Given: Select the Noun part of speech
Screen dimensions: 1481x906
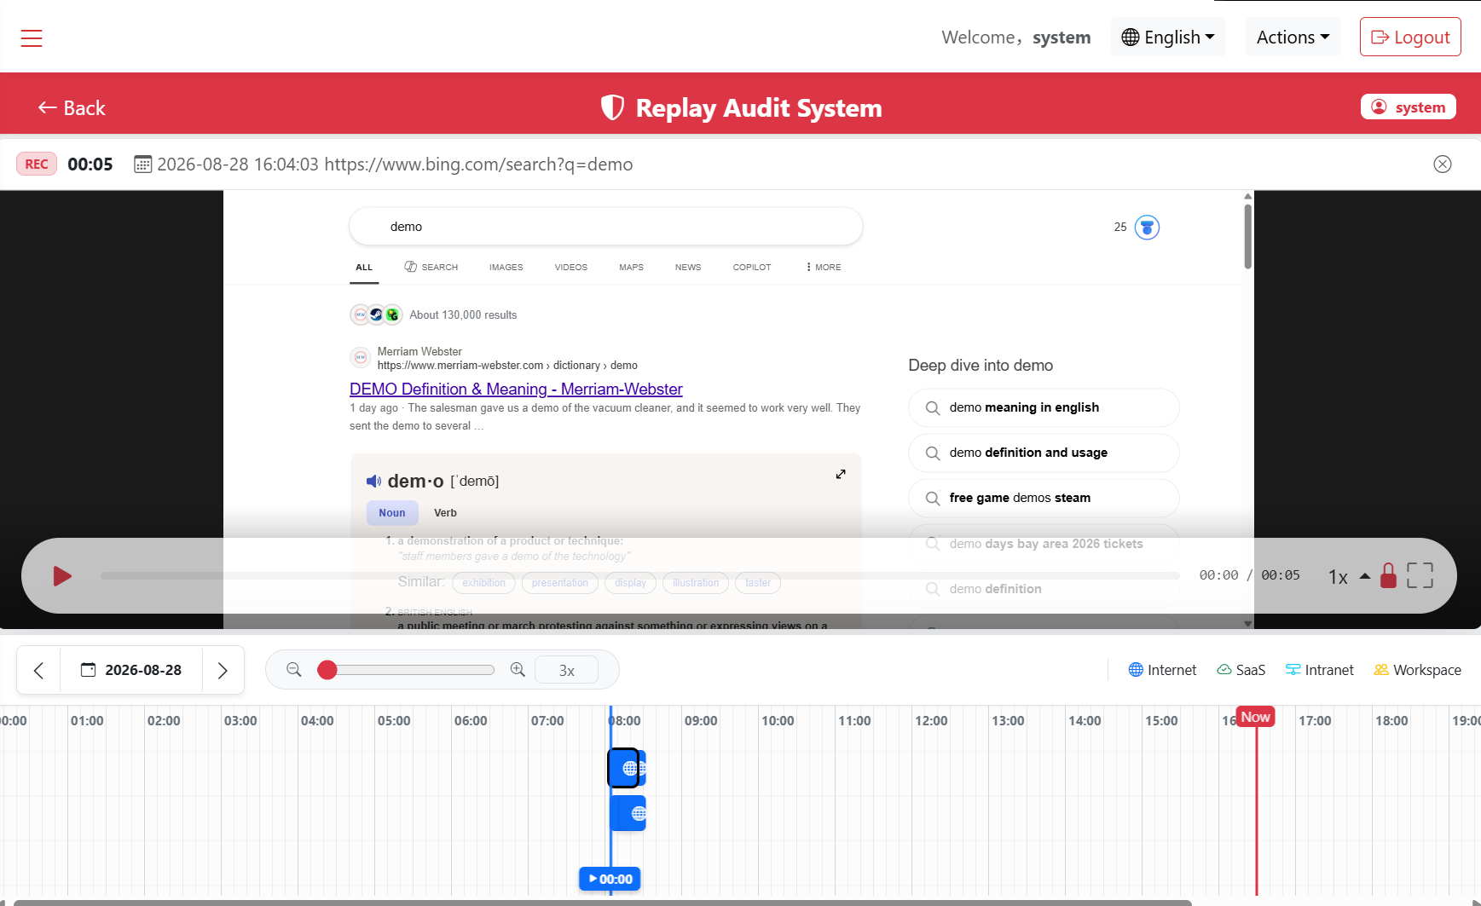Looking at the screenshot, I should 392,513.
